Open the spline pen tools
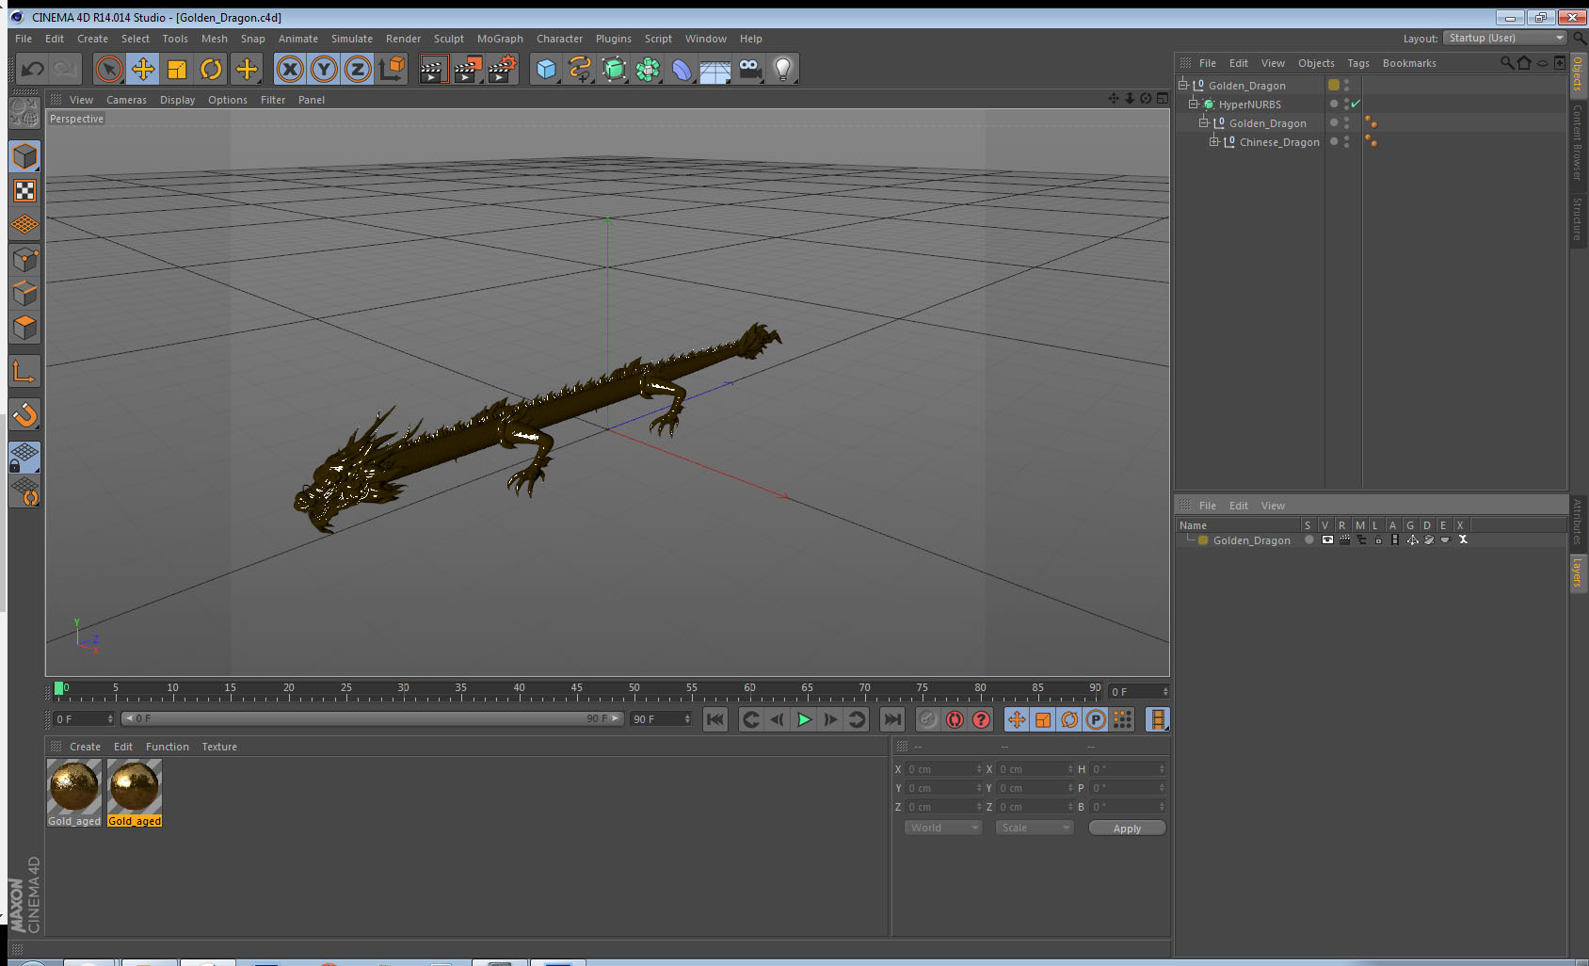1589x966 pixels. [580, 69]
